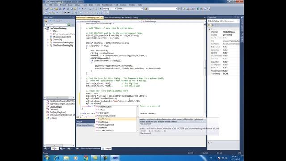Click the Back arrow in the Class View toolbar
Image resolution: width=286 pixels, height=161 pixels.
coord(50,21)
